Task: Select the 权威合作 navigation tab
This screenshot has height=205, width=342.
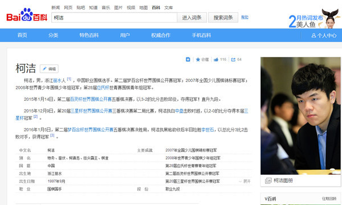Action: coord(161,35)
